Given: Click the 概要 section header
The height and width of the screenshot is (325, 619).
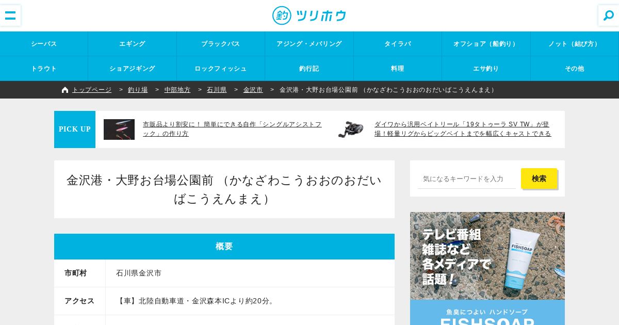Looking at the screenshot, I should point(224,247).
